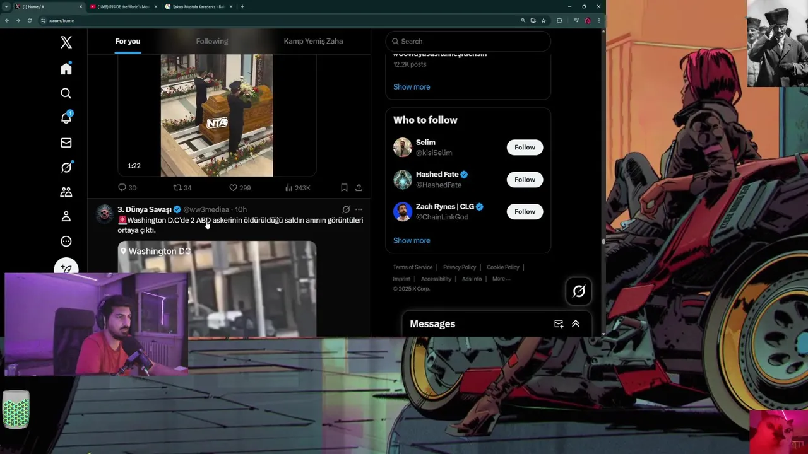This screenshot has height=454, width=808.
Task: Open Hashed Fate's profile avatar
Action: 403,180
